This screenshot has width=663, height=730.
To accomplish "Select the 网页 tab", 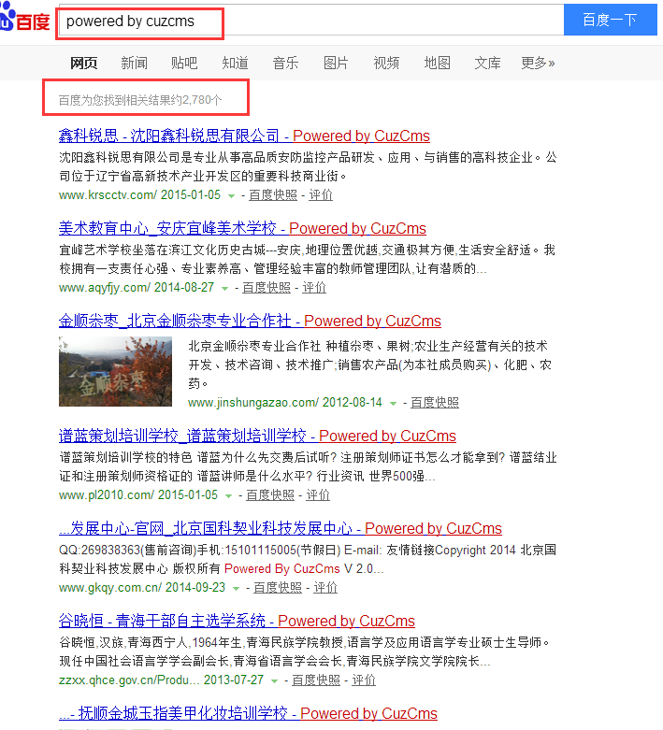I will coord(84,63).
